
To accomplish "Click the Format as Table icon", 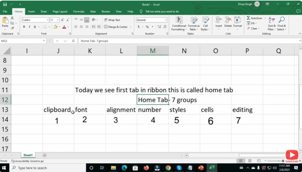I will click(x=193, y=24).
